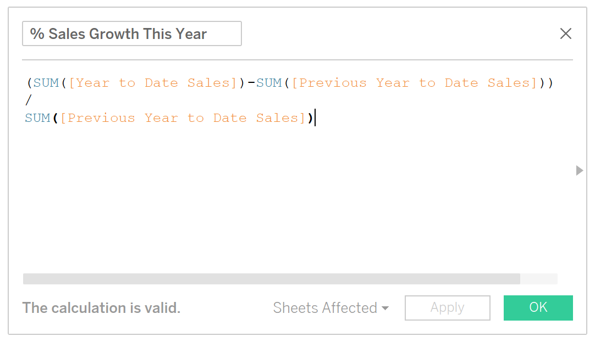The height and width of the screenshot is (342, 595).
Task: Click [Previous Year to Date Sales] on third line
Action: point(183,118)
